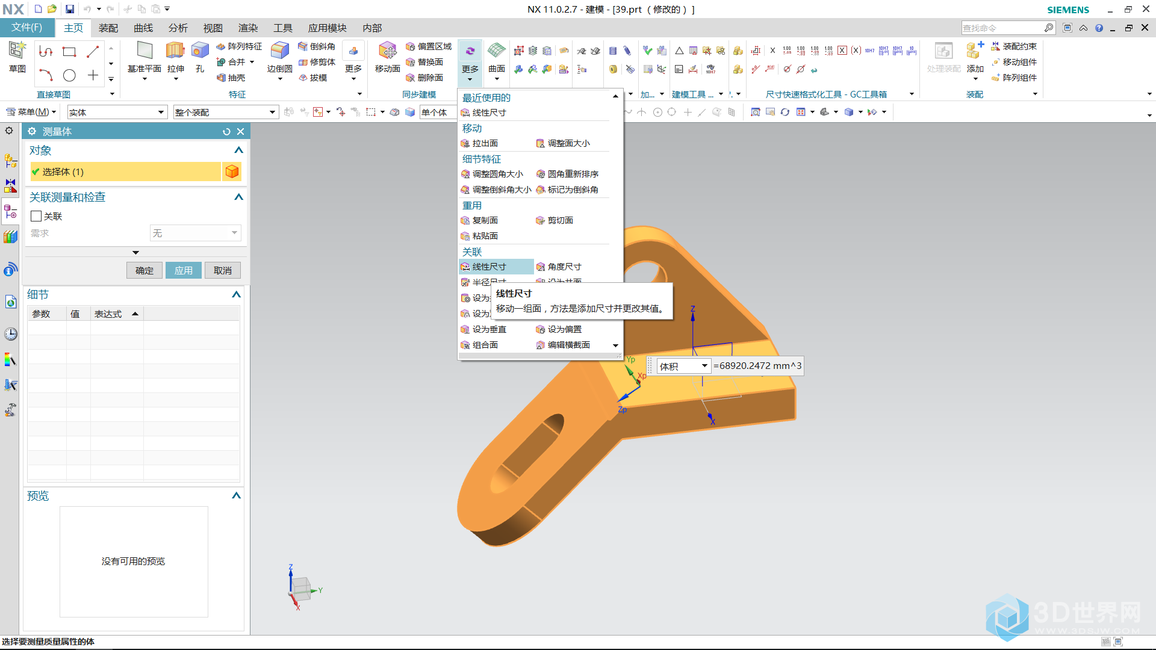Click the Replace Face (替换面) tool

tap(424, 62)
